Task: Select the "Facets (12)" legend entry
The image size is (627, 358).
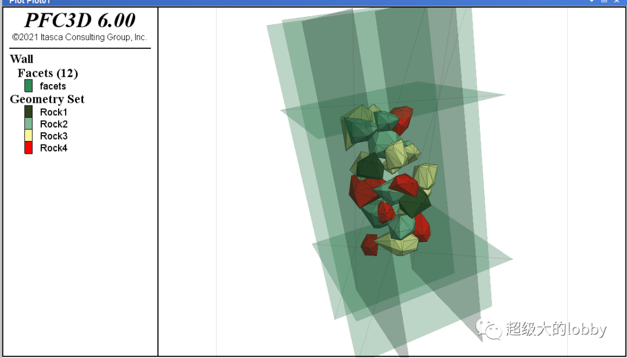Action: (x=48, y=73)
